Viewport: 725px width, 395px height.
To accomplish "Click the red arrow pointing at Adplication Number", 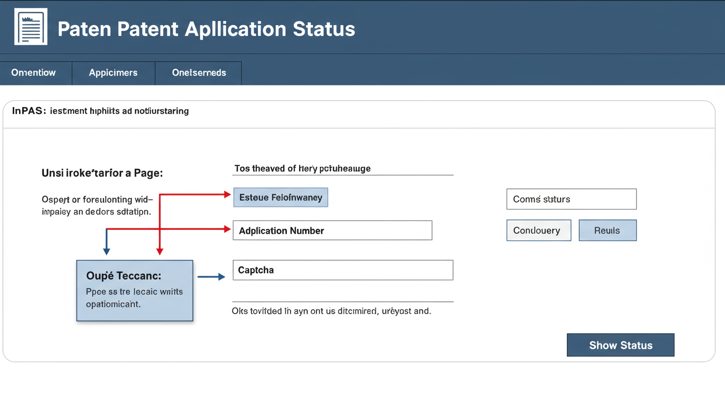I will pyautogui.click(x=170, y=228).
